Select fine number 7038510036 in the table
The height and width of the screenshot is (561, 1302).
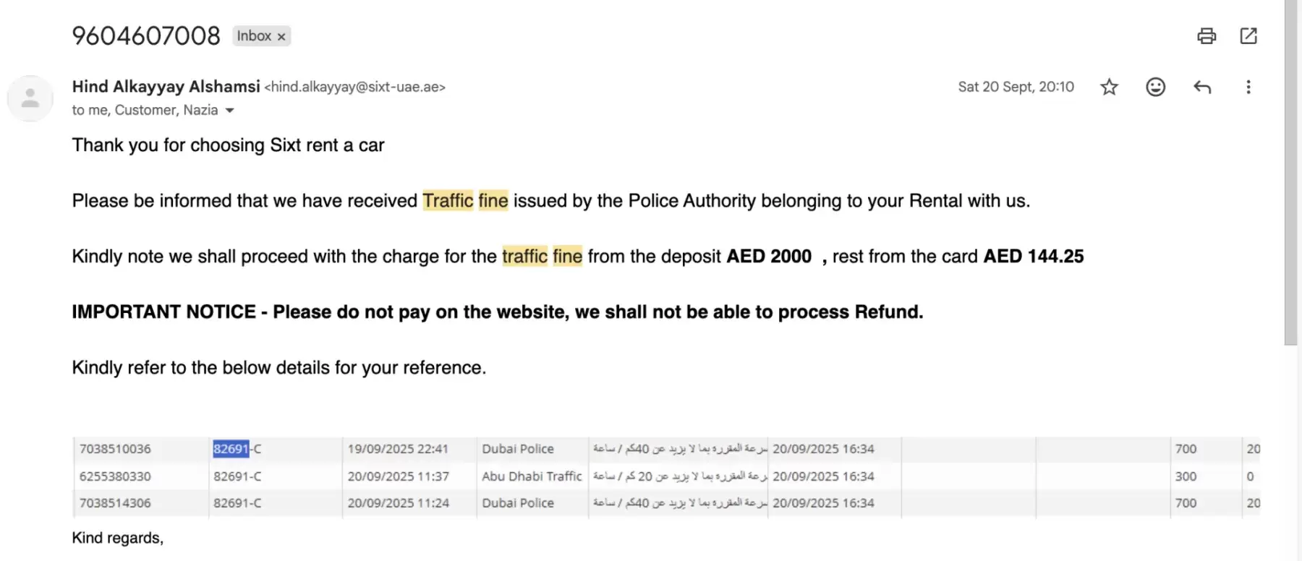click(115, 449)
